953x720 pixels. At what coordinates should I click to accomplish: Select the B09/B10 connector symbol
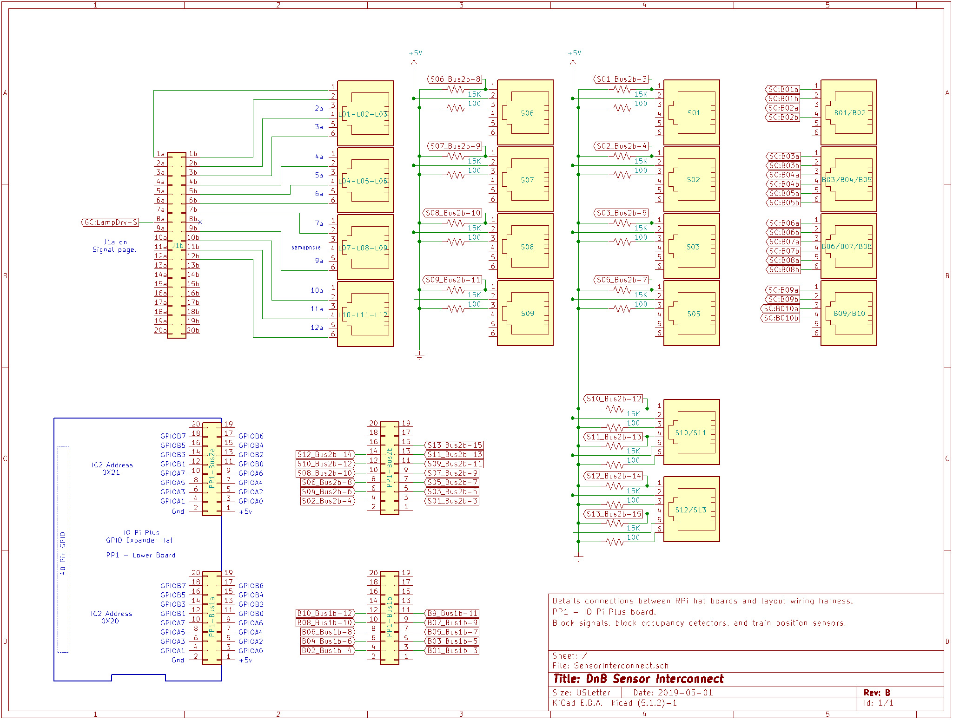point(848,313)
